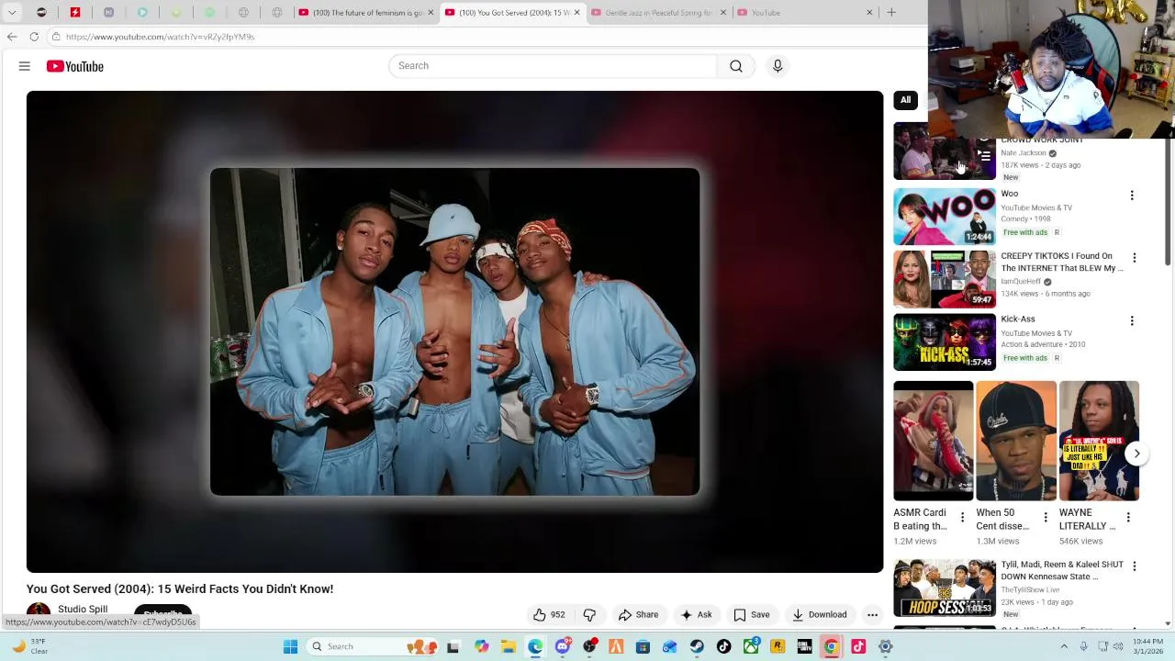
Task: Open Steam from taskbar
Action: point(697,646)
